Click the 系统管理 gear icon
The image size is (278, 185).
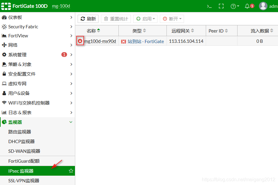click(4, 55)
